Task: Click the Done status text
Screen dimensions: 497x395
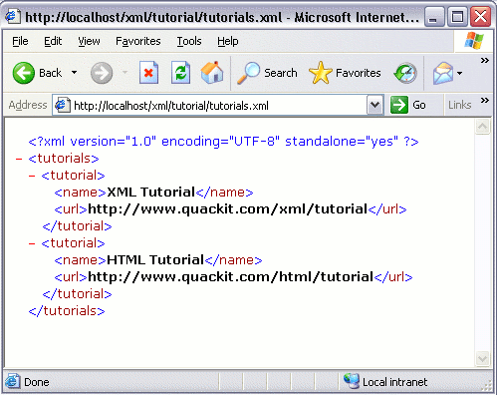Action: [37, 382]
